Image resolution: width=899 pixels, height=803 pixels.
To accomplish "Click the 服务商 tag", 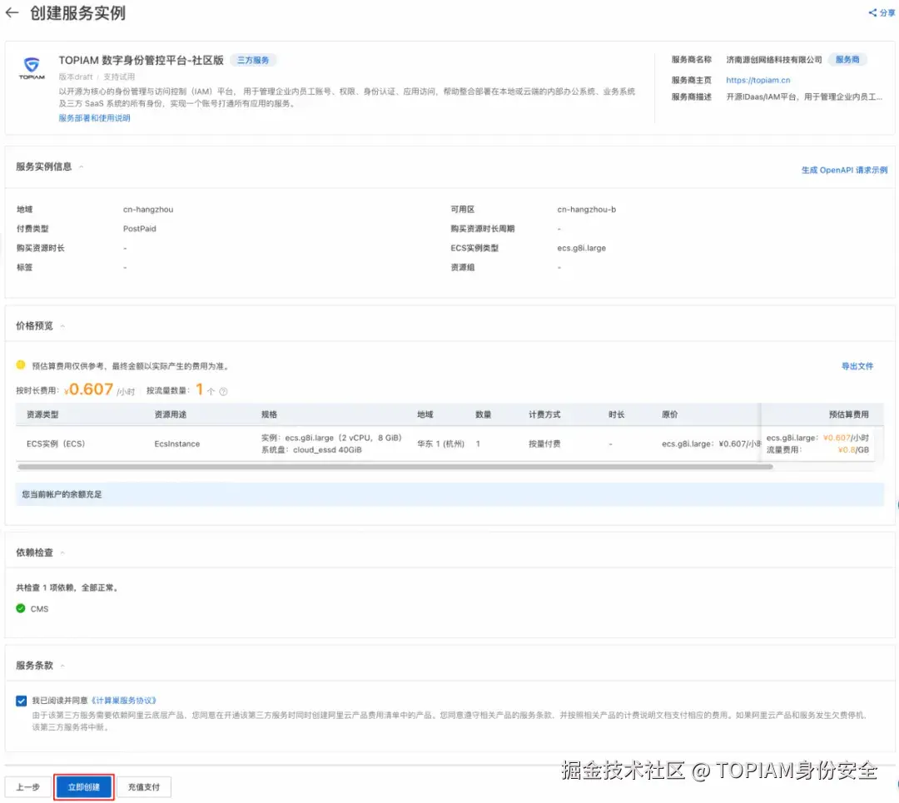I will click(x=847, y=60).
